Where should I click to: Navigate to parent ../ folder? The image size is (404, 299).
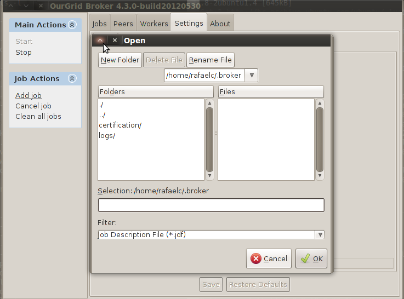pyautogui.click(x=103, y=114)
